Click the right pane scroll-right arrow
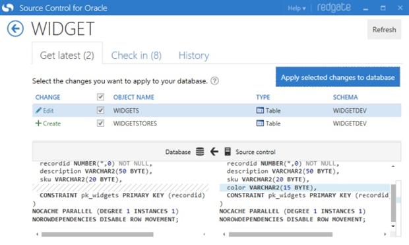 coord(385,234)
